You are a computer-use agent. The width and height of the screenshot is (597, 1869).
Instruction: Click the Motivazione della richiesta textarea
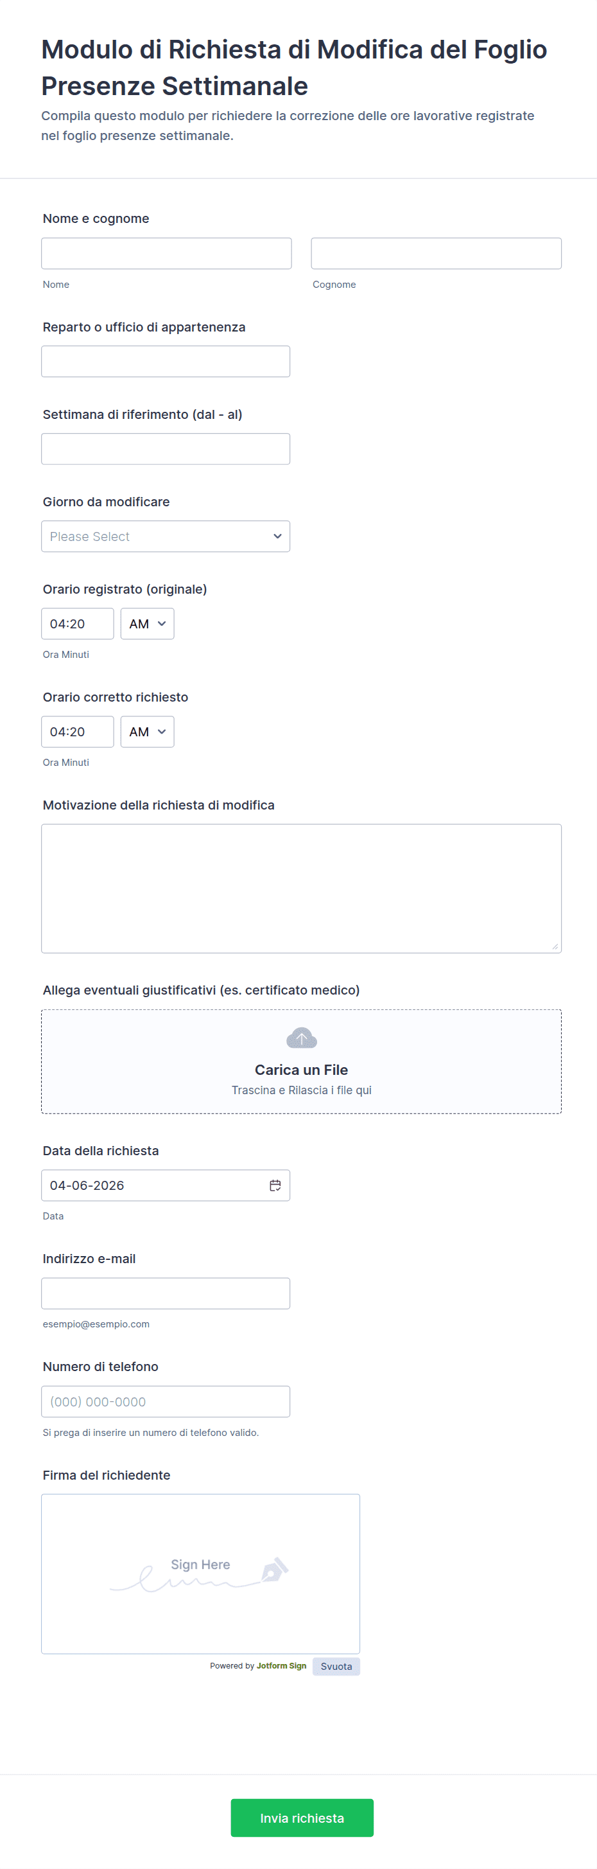tap(300, 887)
